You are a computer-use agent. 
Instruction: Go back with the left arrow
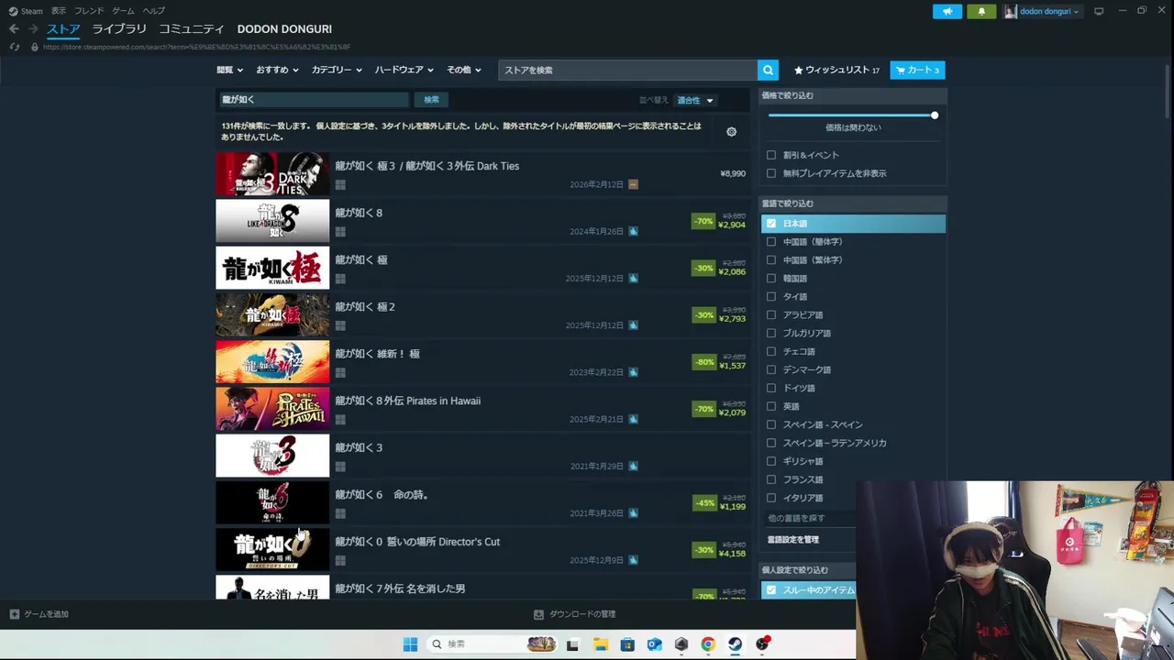pyautogui.click(x=14, y=29)
